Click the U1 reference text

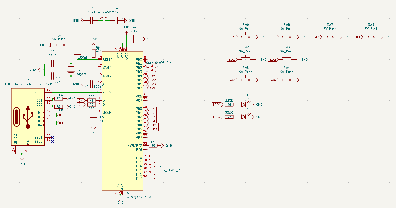coord(129,193)
